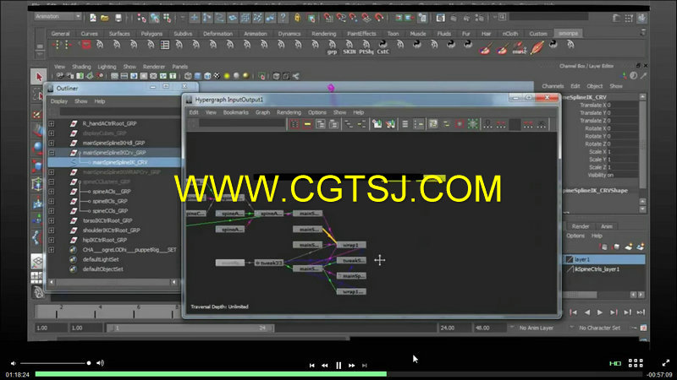Click the tweak33 node in Hypergraph
The image size is (677, 380).
click(x=269, y=263)
